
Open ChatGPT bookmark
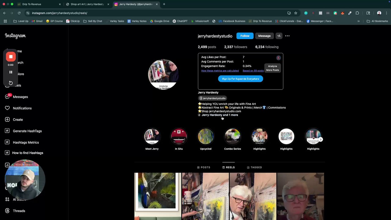click(180, 21)
